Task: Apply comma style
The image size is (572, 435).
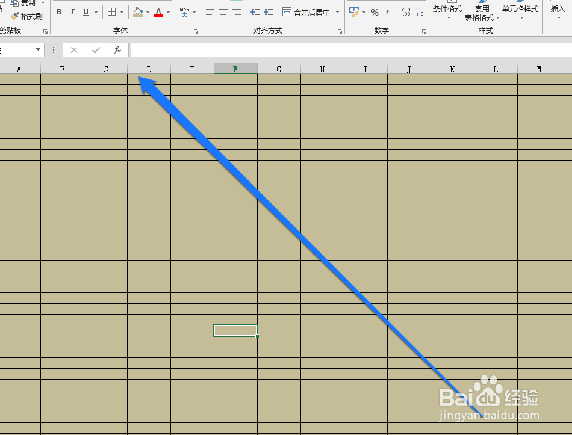Action: tap(387, 12)
